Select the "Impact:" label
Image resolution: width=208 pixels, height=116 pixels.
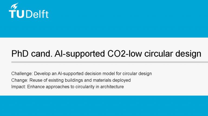(18, 87)
